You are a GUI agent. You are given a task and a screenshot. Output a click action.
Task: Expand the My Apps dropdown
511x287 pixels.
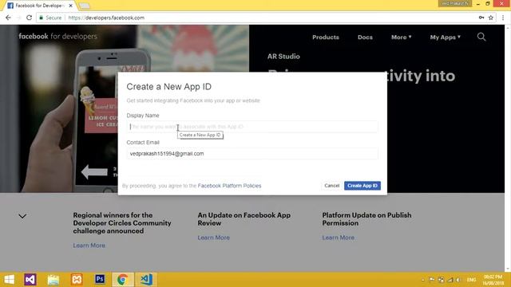click(446, 37)
